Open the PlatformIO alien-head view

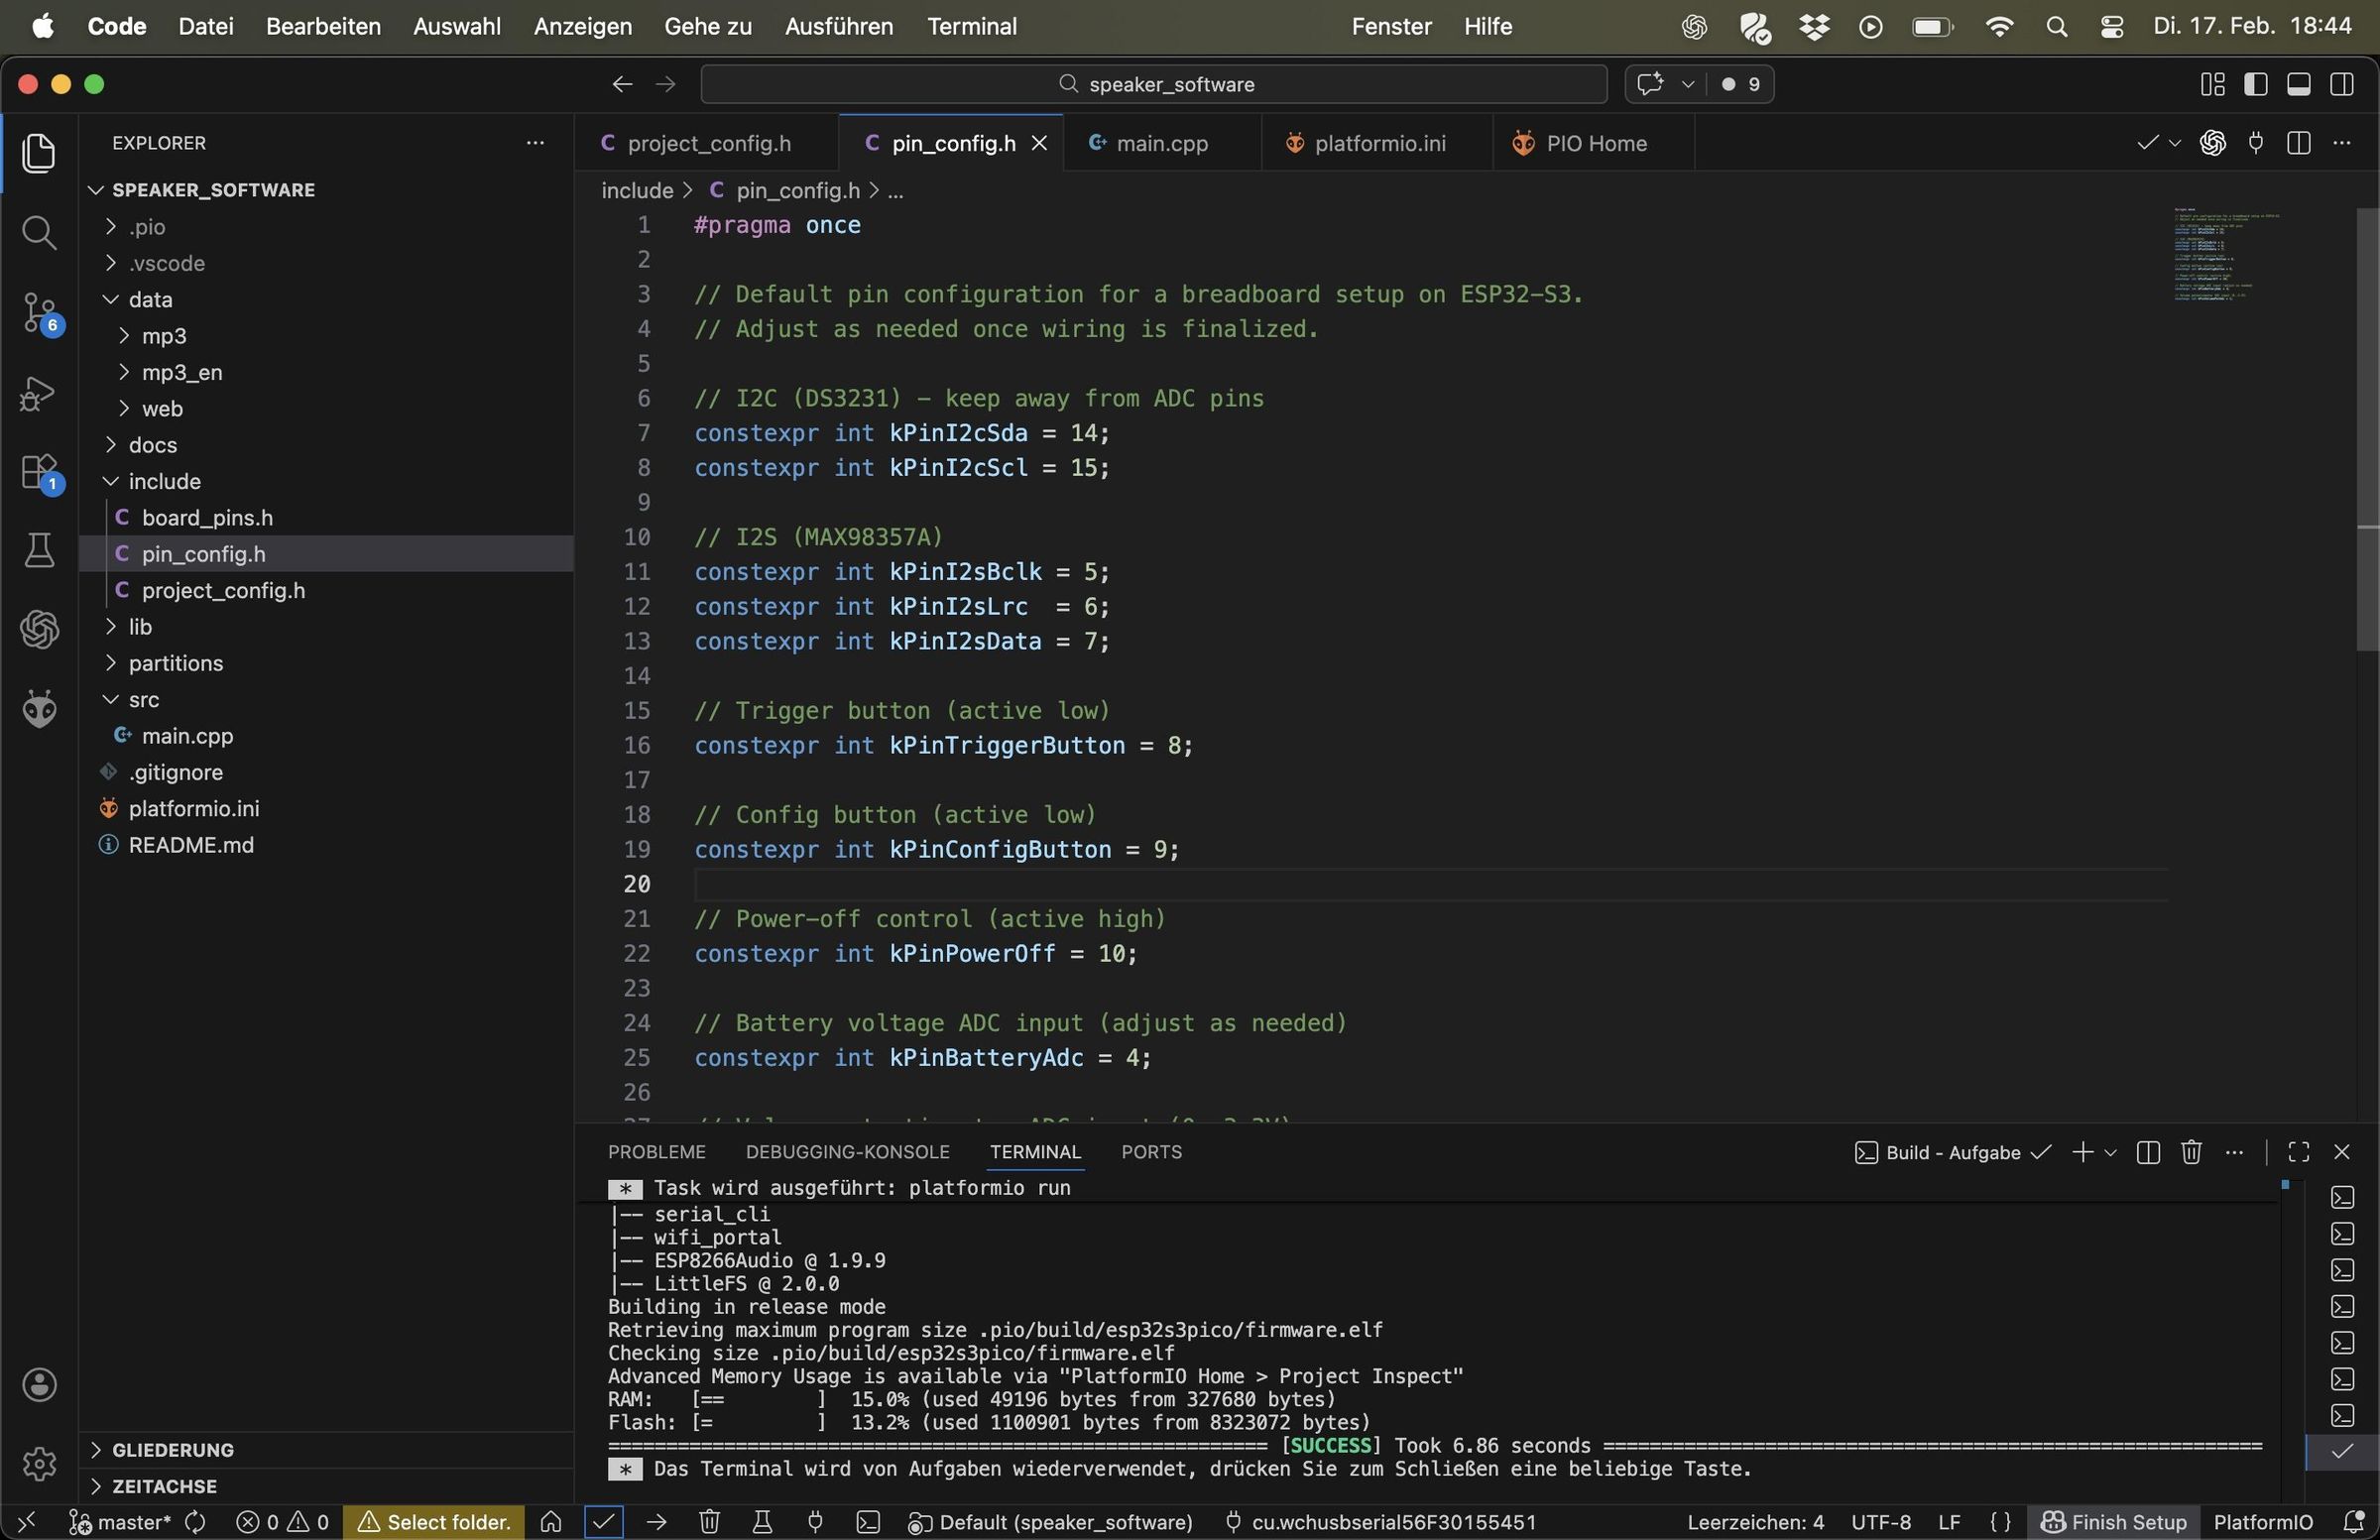point(39,709)
